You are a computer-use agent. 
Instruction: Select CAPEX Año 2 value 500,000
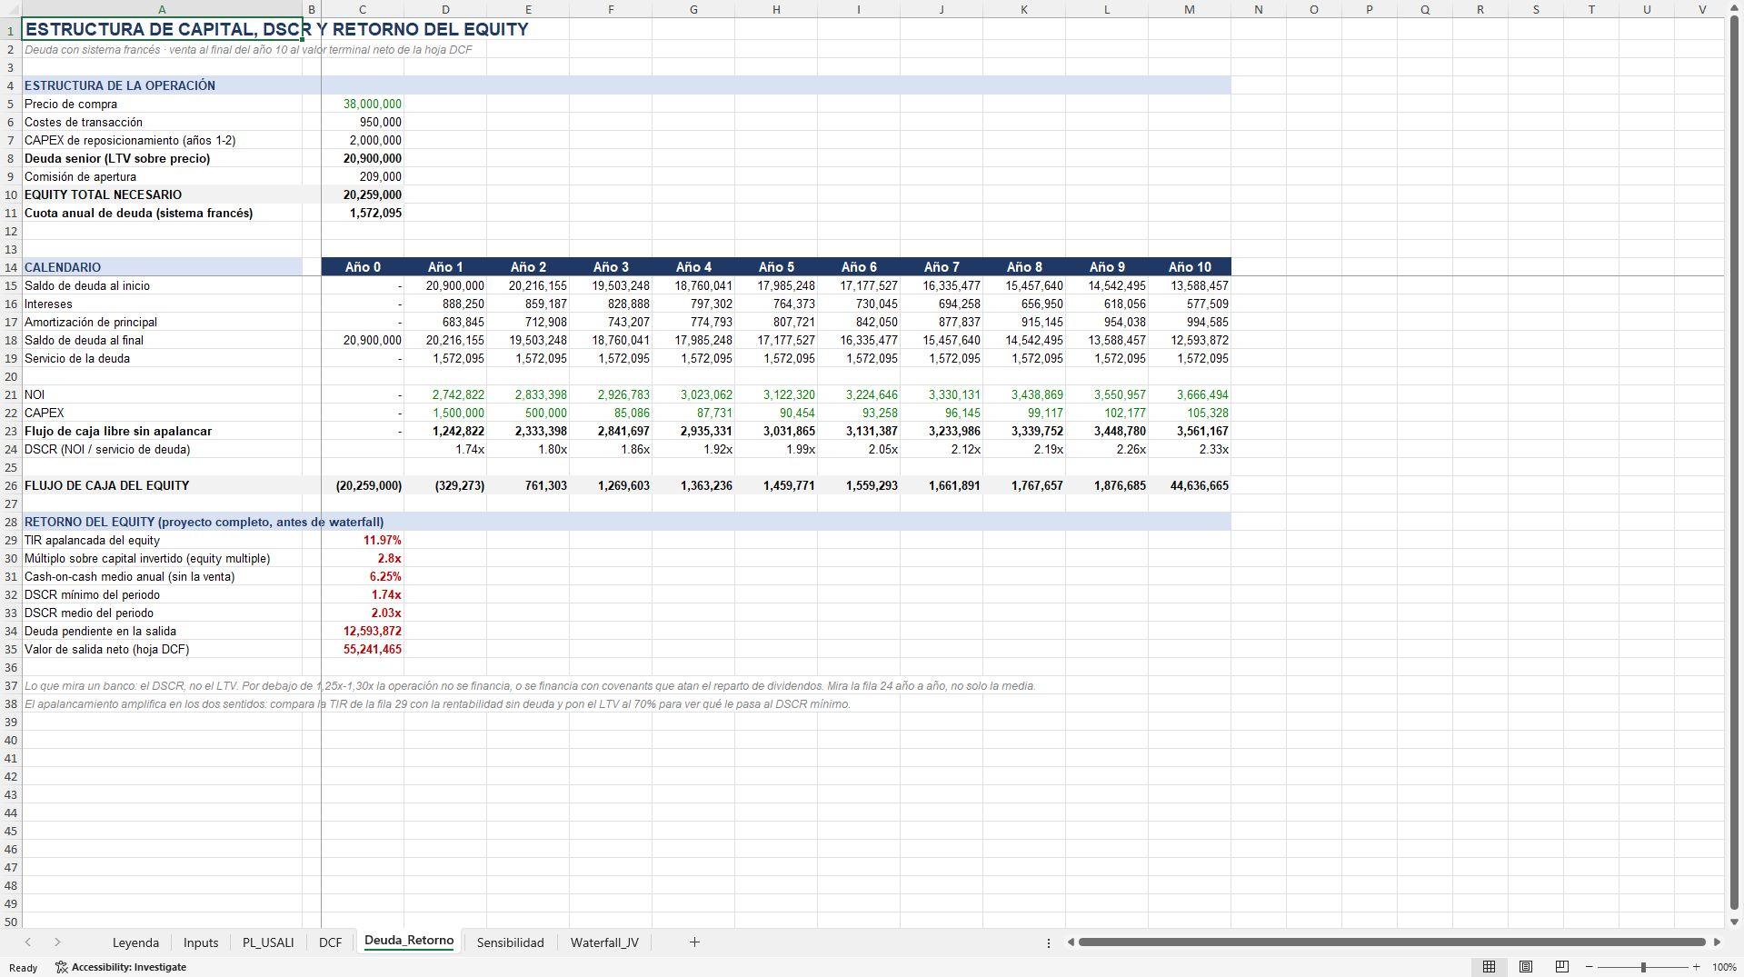pyautogui.click(x=528, y=413)
